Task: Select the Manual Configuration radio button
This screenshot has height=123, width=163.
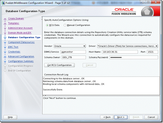Action: [65, 25]
